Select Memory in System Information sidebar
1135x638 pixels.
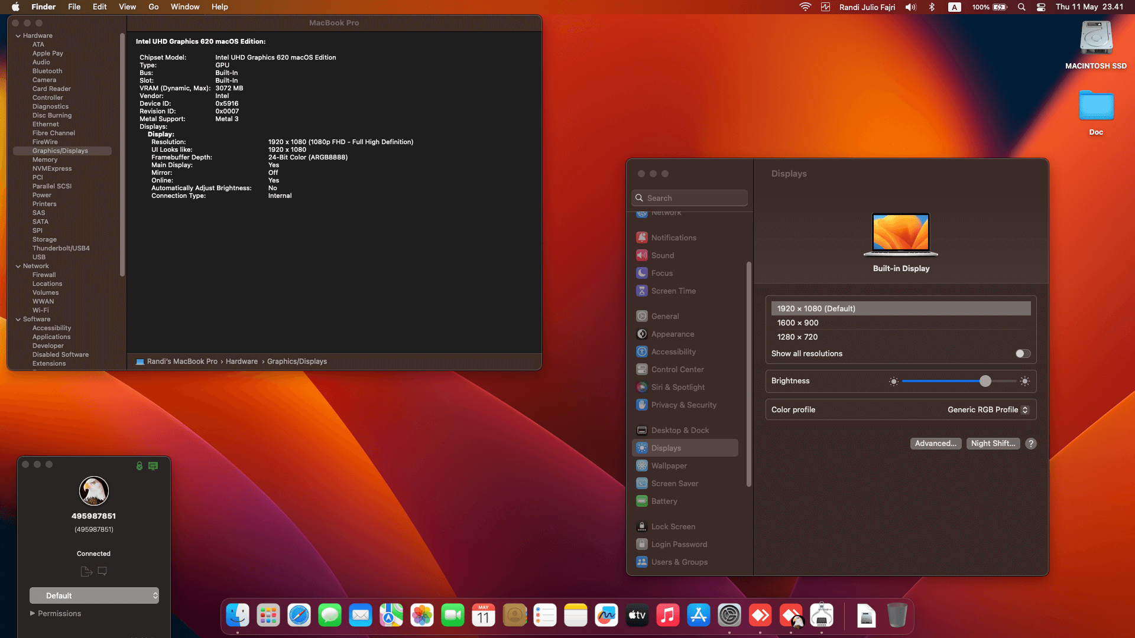coord(45,160)
